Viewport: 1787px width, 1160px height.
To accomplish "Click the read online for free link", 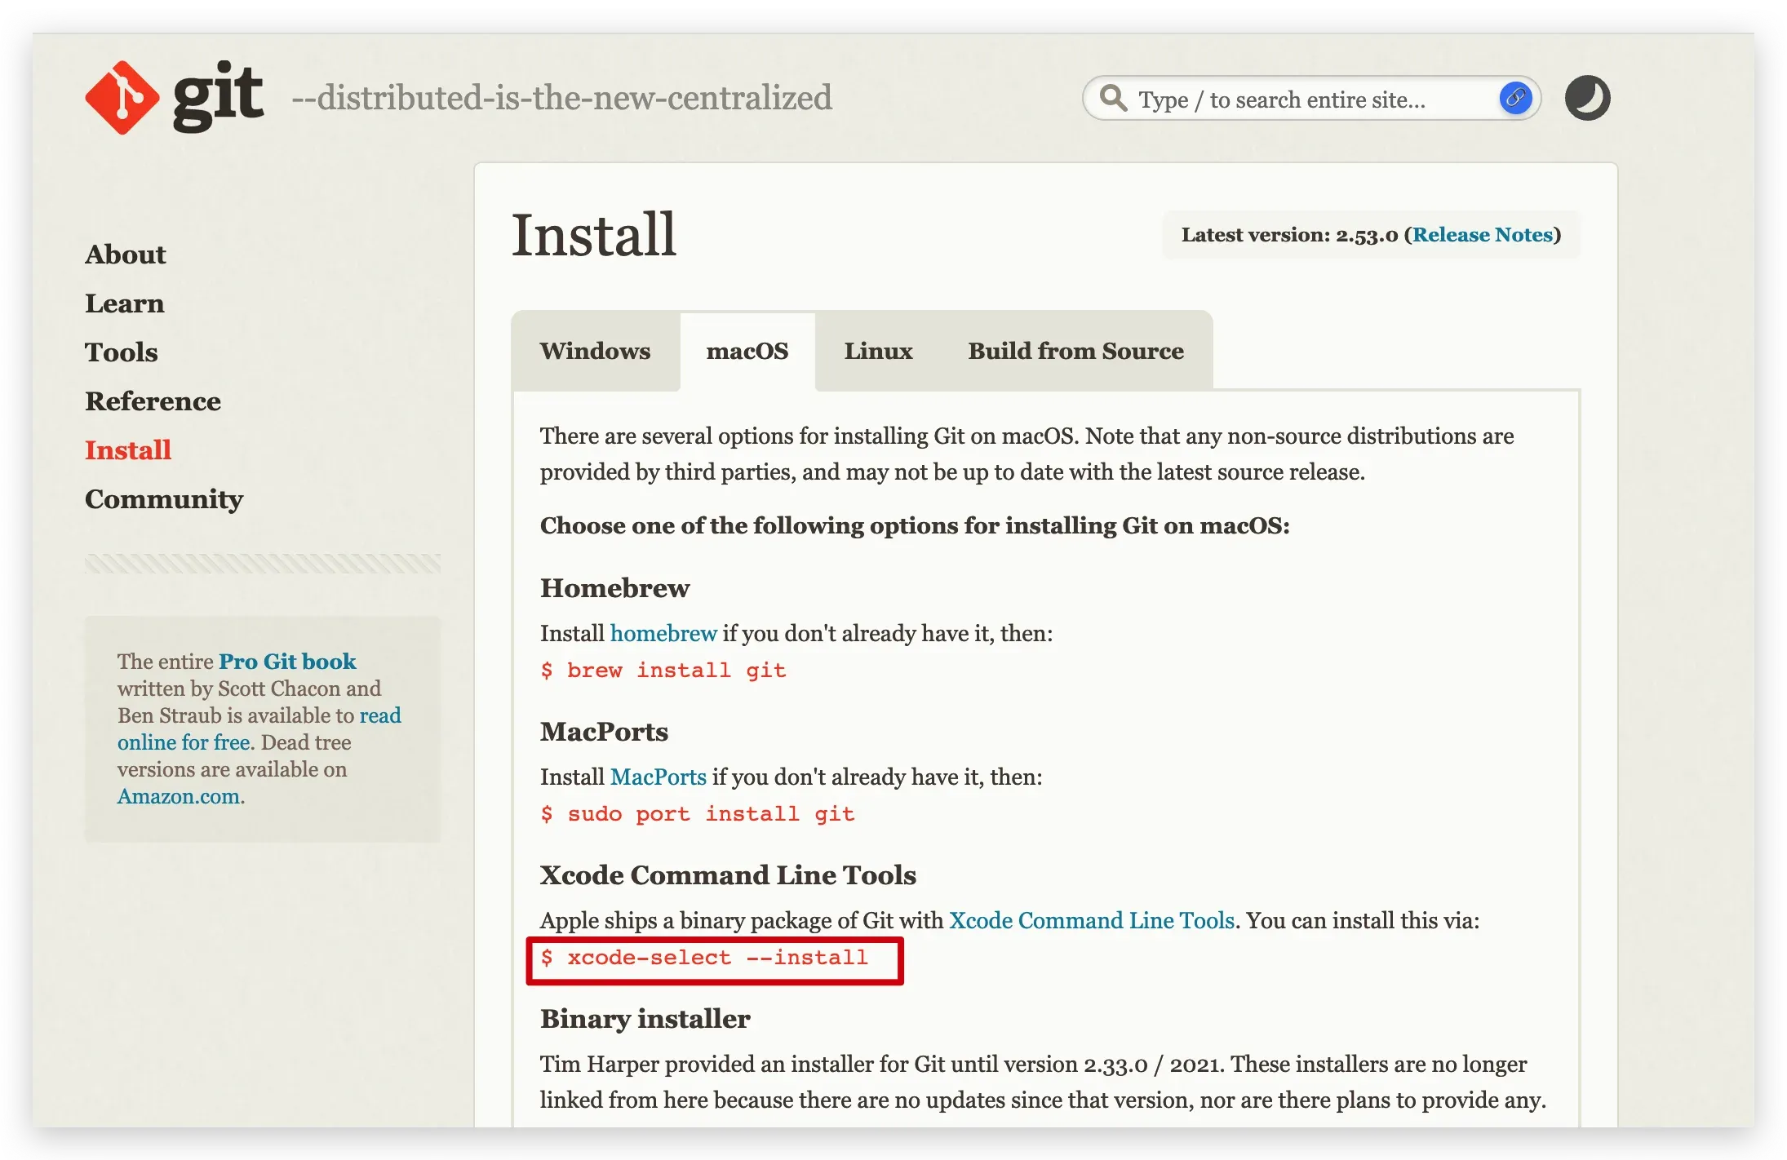I will click(259, 728).
